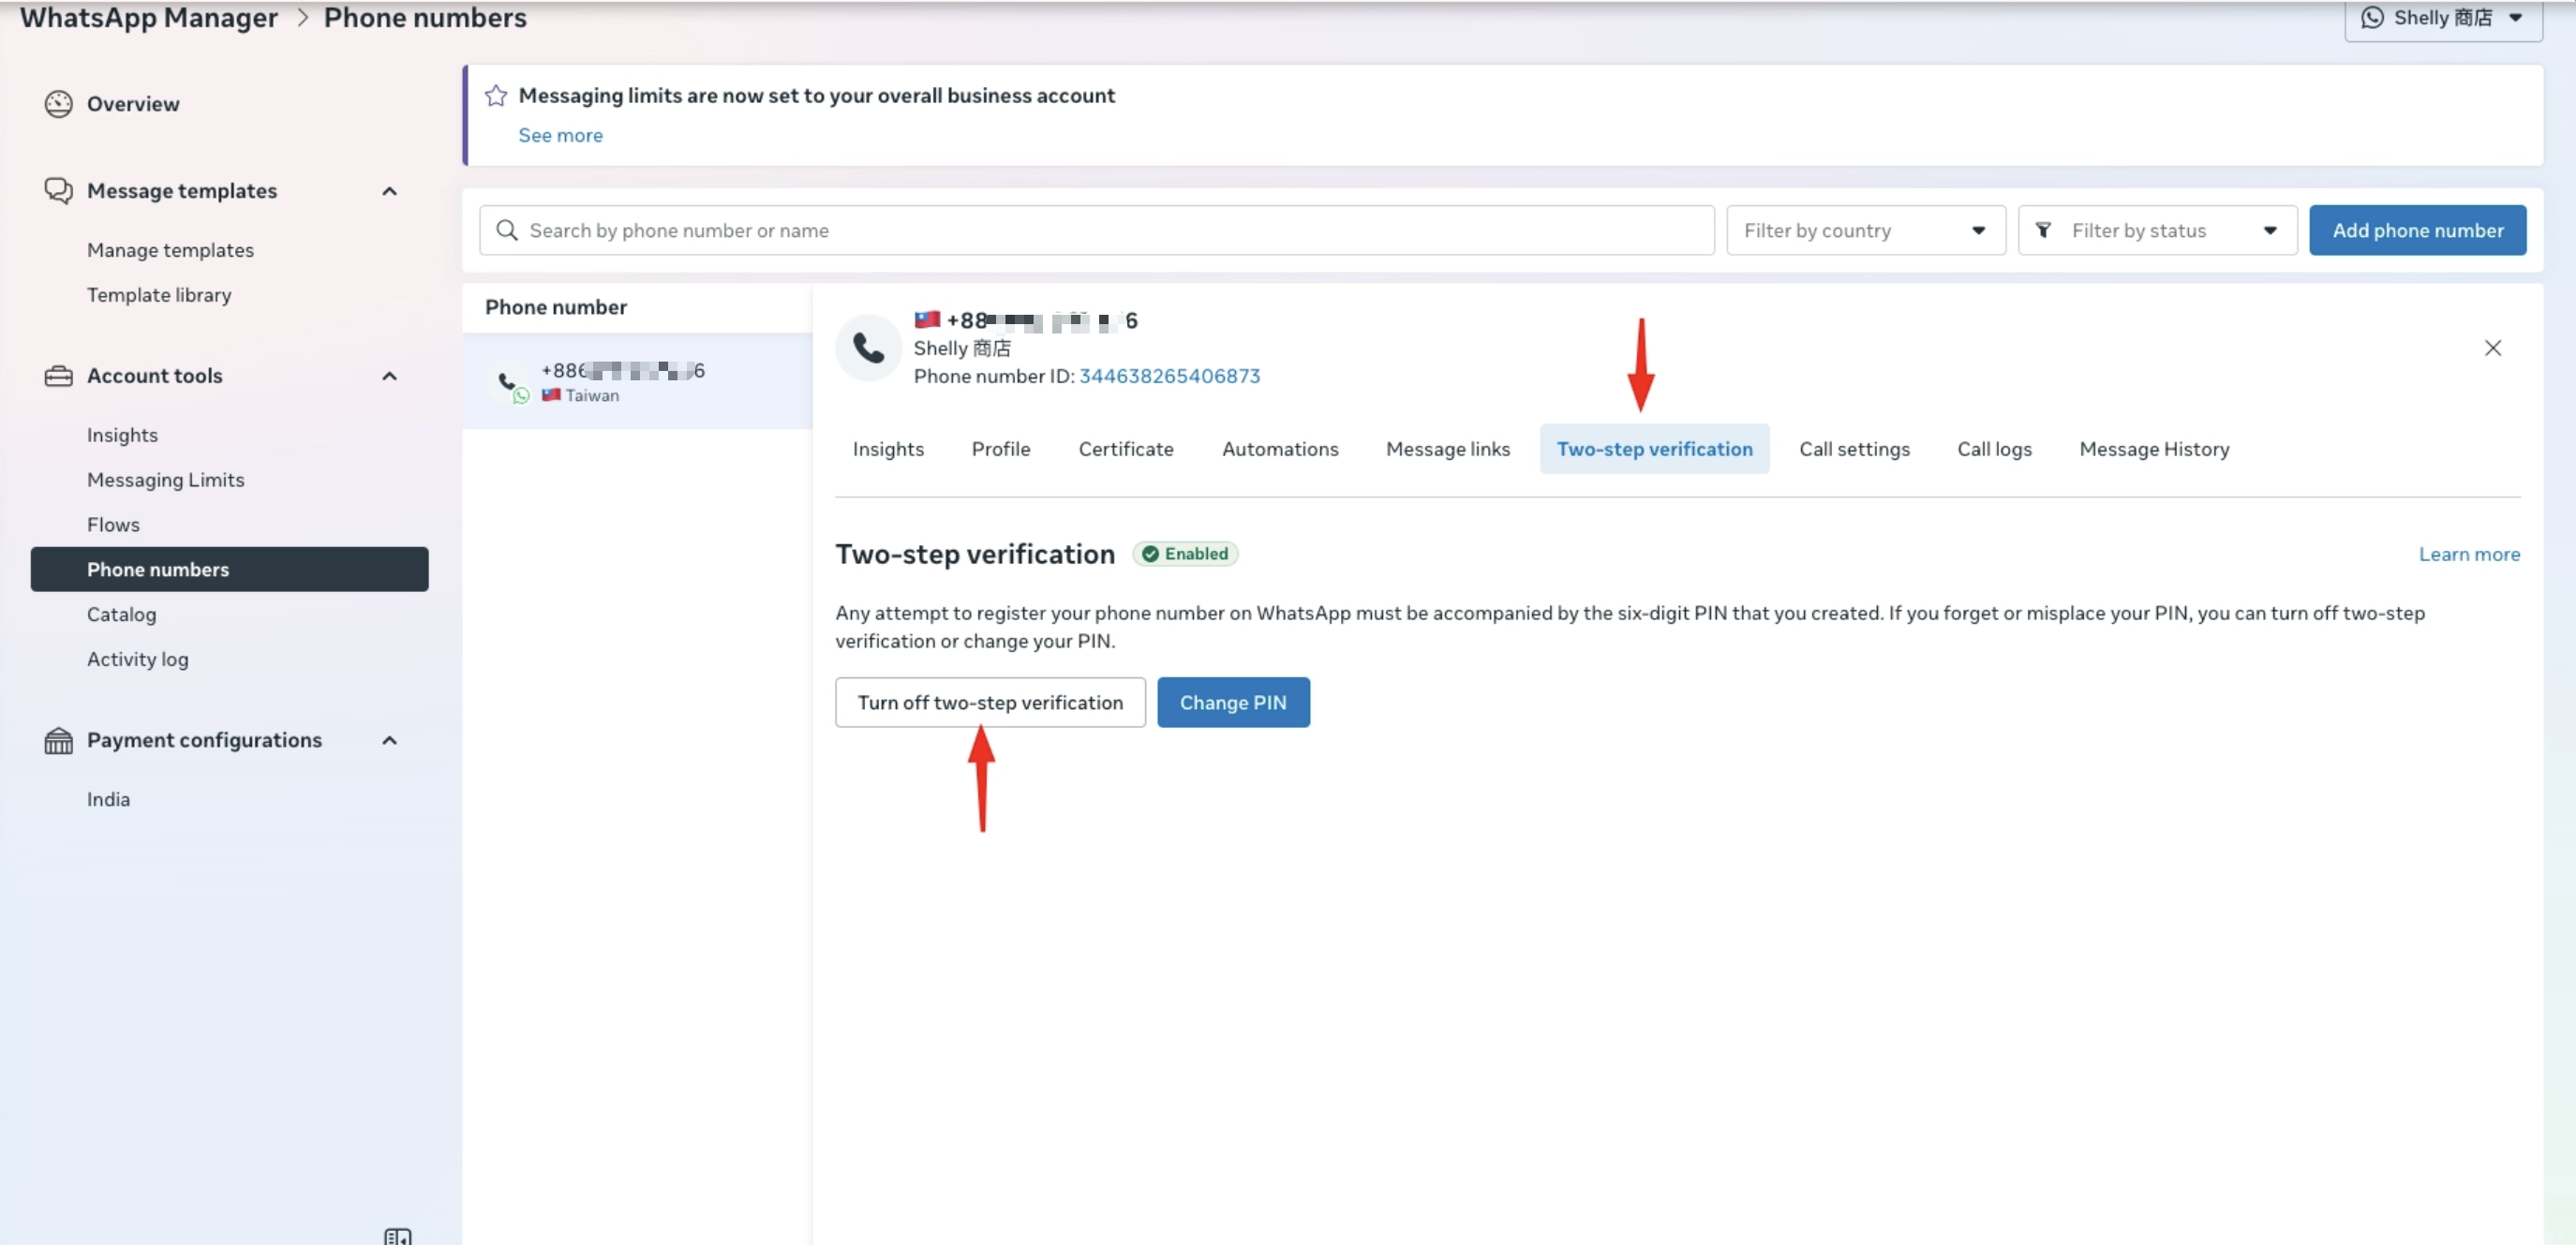The image size is (2576, 1245).
Task: Click the Account tools briefcase icon
Action: tap(58, 376)
